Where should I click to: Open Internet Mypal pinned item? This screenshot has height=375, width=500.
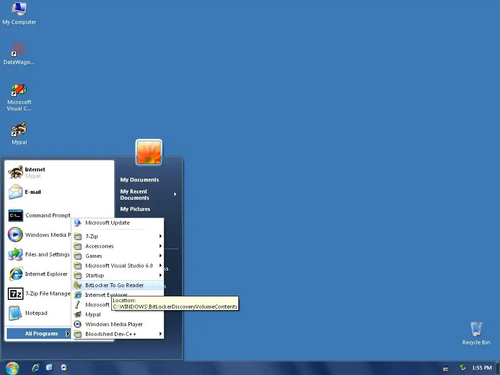coord(59,172)
